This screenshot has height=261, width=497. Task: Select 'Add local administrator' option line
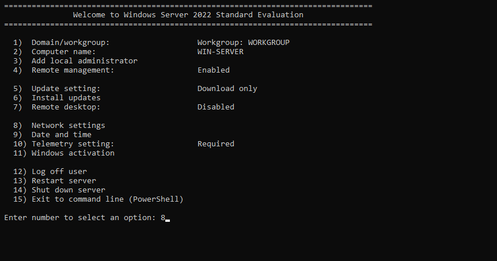click(75, 61)
